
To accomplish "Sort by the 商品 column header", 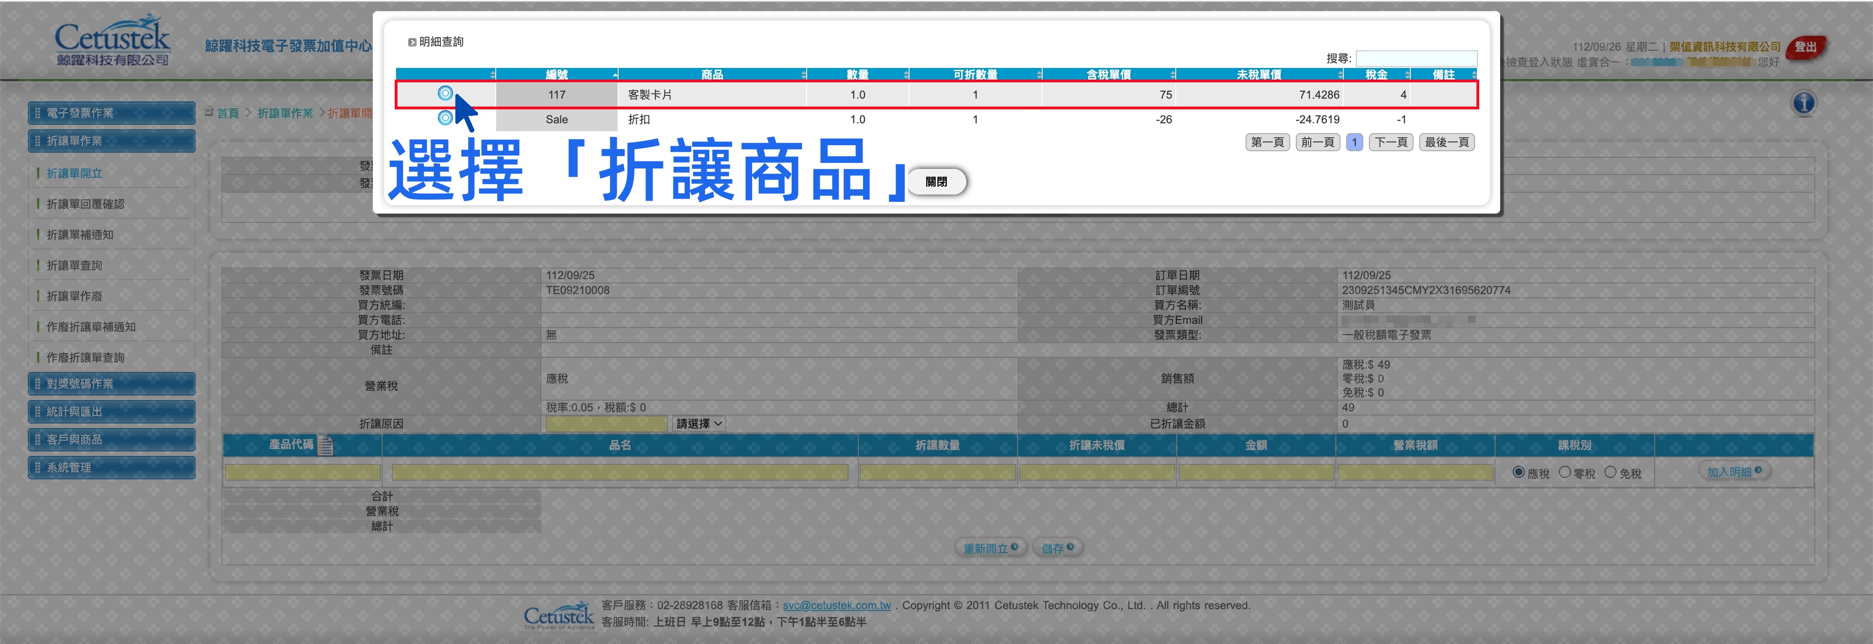I will (713, 74).
